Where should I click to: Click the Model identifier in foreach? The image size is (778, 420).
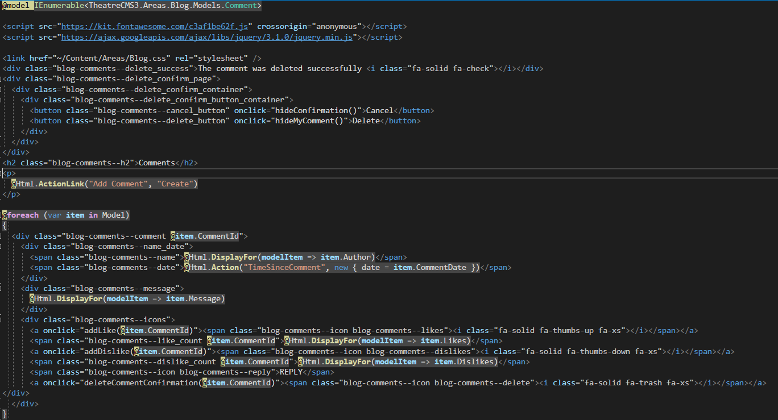point(114,215)
